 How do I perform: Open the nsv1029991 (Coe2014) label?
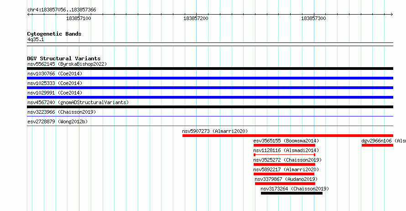[55, 93]
